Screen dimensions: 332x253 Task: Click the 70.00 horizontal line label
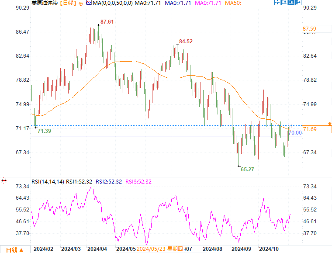tap(295, 133)
